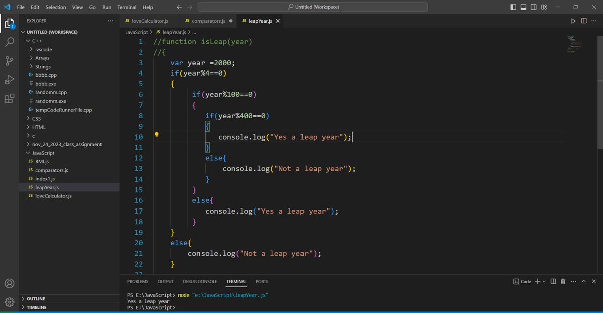Screen dimensions: 603x313
Task: Expand the OUTLINE section
Action: coord(69,298)
